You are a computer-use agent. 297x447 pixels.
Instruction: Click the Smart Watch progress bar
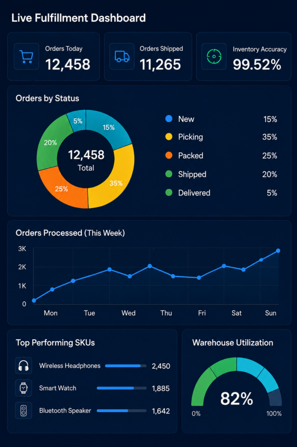tap(122, 388)
